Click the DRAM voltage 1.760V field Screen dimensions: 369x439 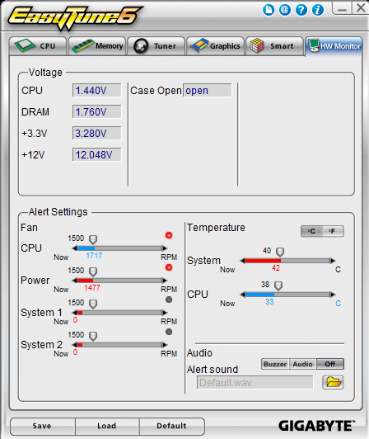(97, 111)
